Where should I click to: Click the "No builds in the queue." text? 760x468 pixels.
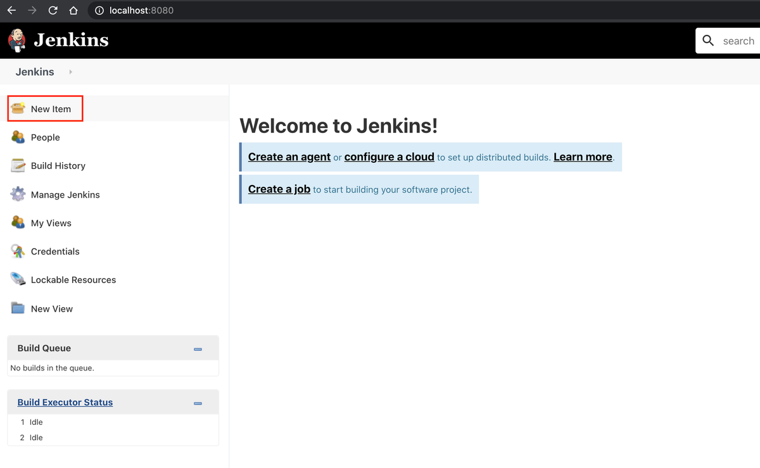point(52,368)
